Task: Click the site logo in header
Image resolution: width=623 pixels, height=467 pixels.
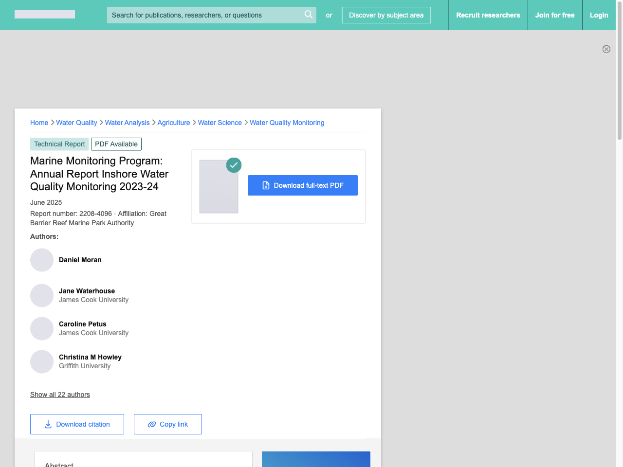Action: (45, 15)
